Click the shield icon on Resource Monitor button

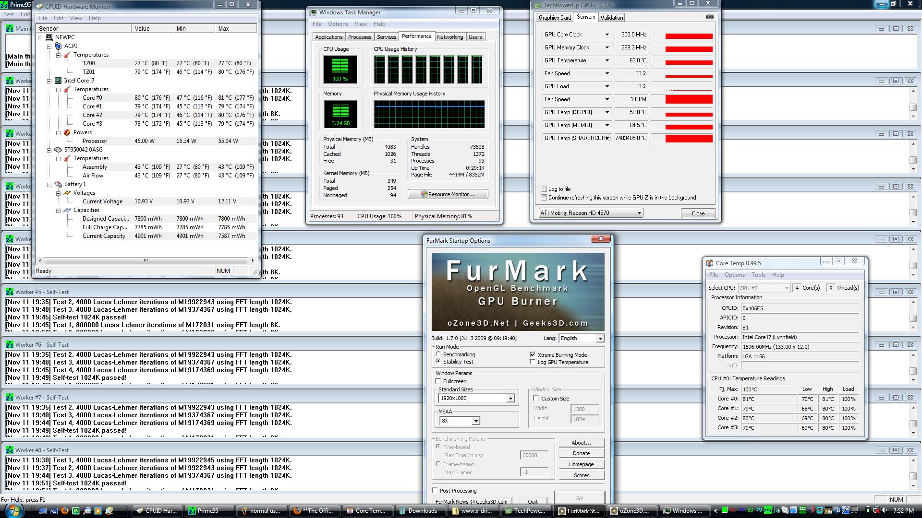click(424, 194)
